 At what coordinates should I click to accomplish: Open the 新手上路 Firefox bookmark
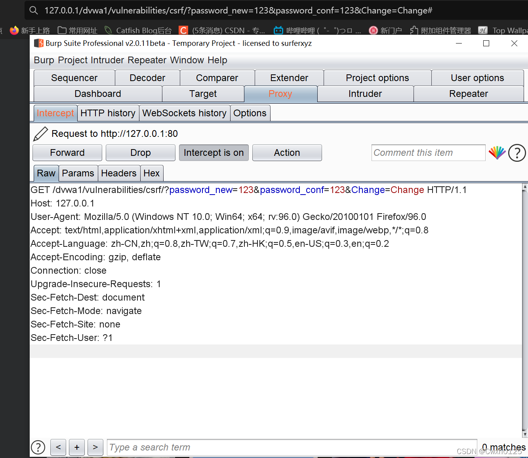click(x=30, y=30)
